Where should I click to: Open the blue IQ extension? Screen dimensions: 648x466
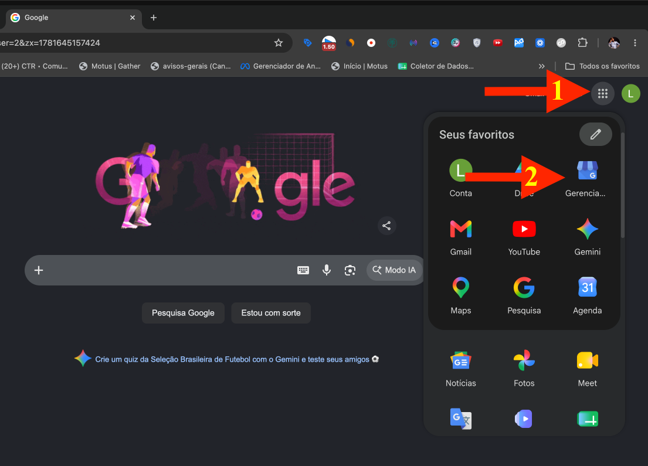pyautogui.click(x=434, y=43)
